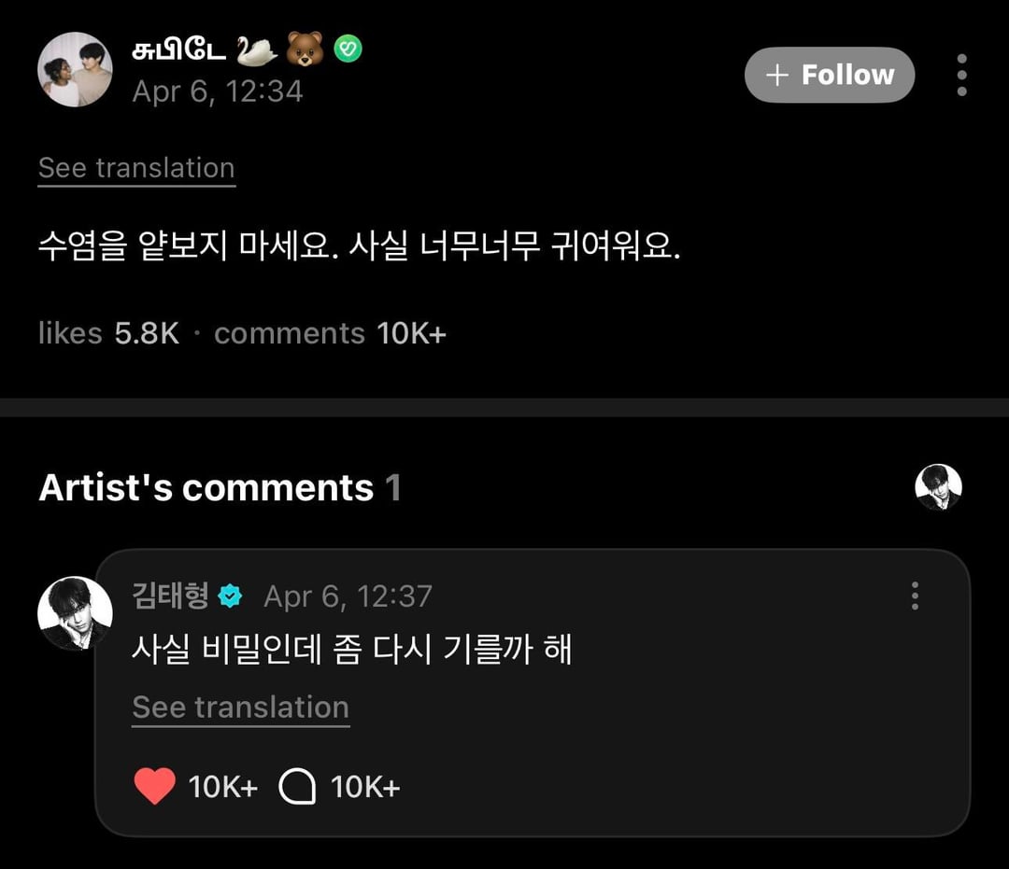Tap the reply bubble icon on the comment
Screen dimensions: 1009x869
point(297,787)
